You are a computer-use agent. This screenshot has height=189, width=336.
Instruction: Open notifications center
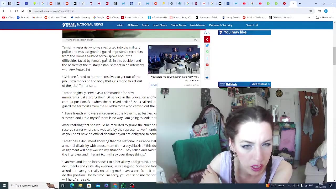click(330, 186)
